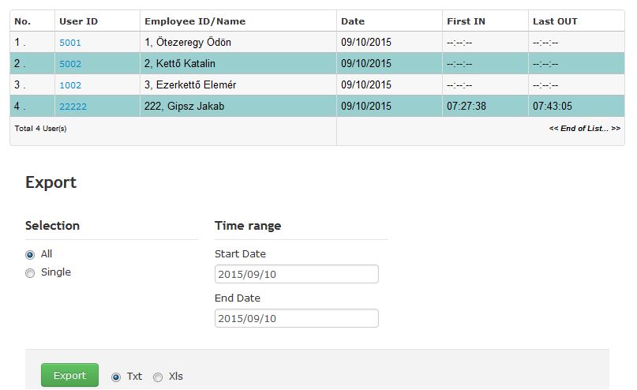Click the Last OUT column header
Screen dimensions: 637x390
point(555,21)
